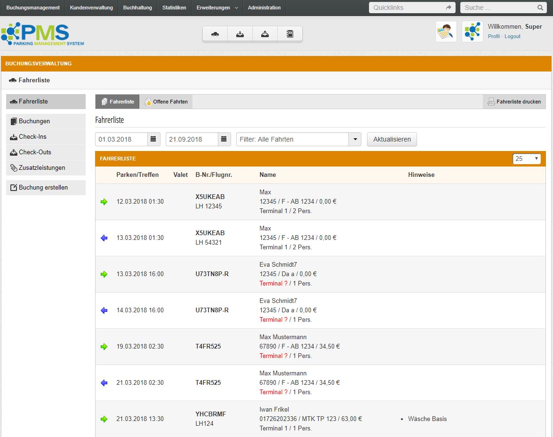The height and width of the screenshot is (437, 553).
Task: Click the printer icon of Fahrerliste drucken
Action: 491,102
